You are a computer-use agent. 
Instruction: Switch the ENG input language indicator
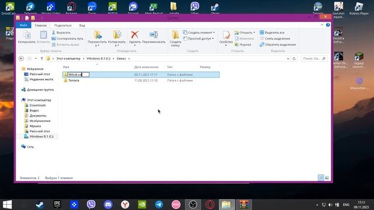point(346,205)
